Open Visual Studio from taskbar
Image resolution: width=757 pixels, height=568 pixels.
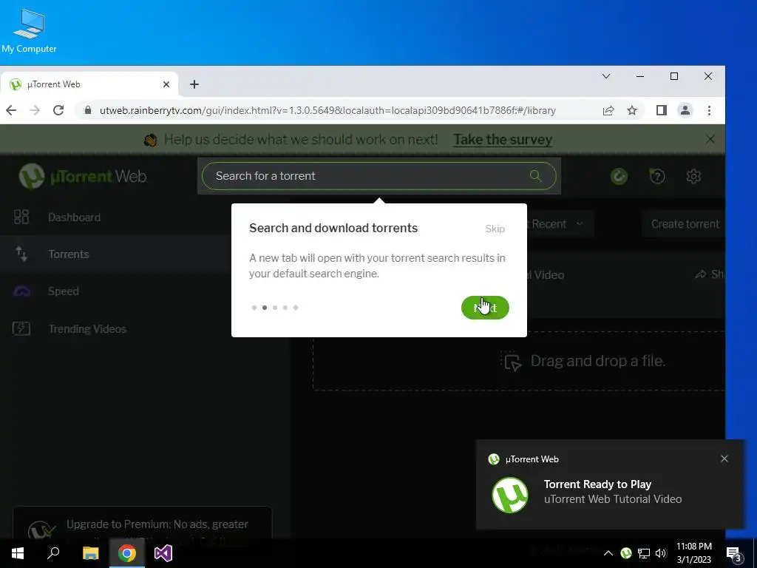163,553
